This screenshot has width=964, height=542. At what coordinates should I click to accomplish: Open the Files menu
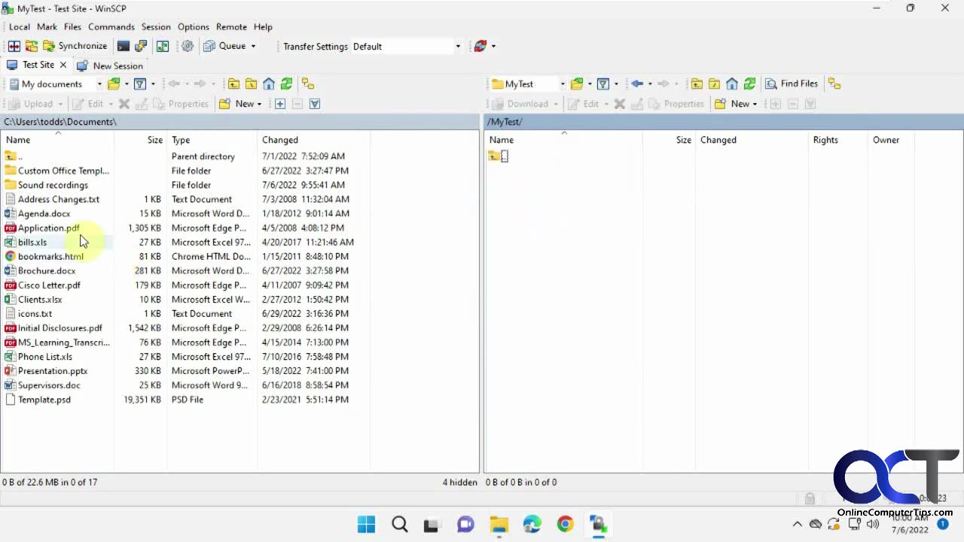(x=72, y=26)
